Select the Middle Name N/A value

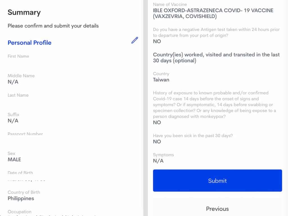13,82
